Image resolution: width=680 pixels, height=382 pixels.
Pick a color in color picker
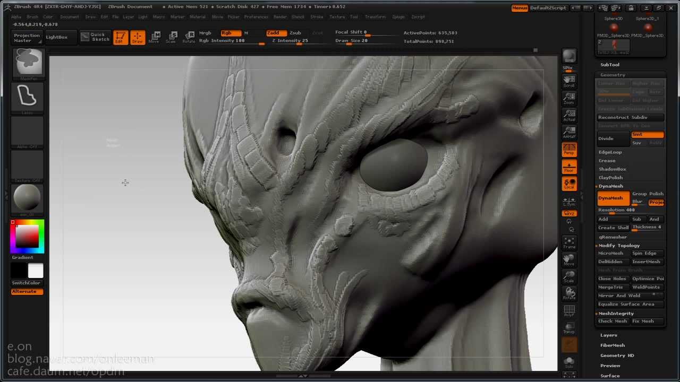coord(28,236)
